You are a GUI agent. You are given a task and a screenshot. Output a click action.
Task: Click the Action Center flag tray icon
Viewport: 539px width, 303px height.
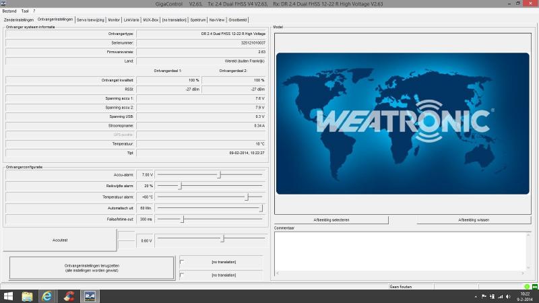coord(484,296)
